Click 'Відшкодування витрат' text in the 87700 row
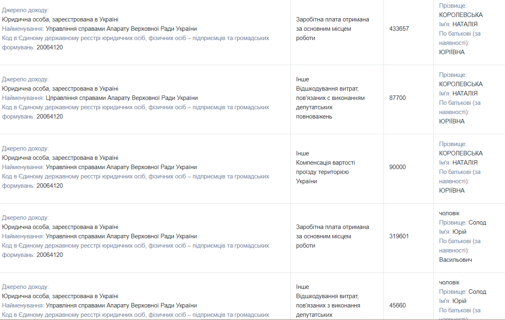The image size is (505, 320). tap(327, 89)
